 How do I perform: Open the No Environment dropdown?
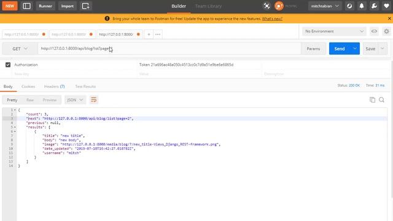(x=334, y=31)
